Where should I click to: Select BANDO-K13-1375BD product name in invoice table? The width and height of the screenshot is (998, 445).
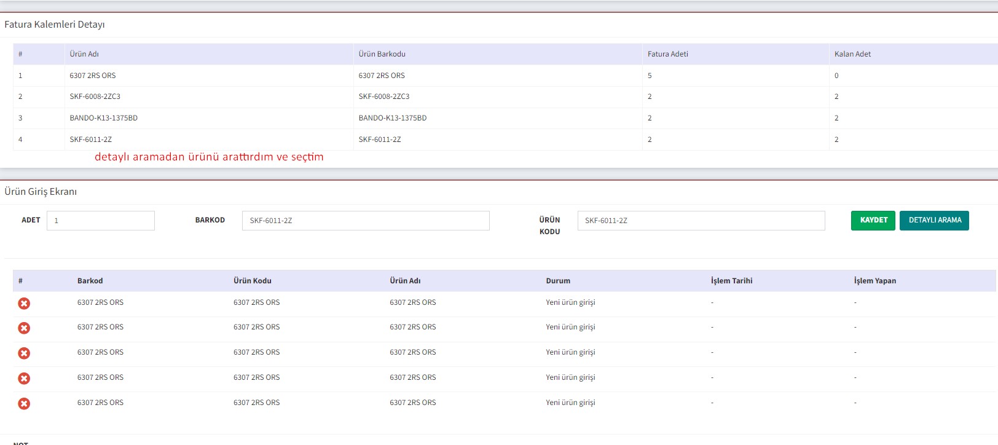click(103, 118)
